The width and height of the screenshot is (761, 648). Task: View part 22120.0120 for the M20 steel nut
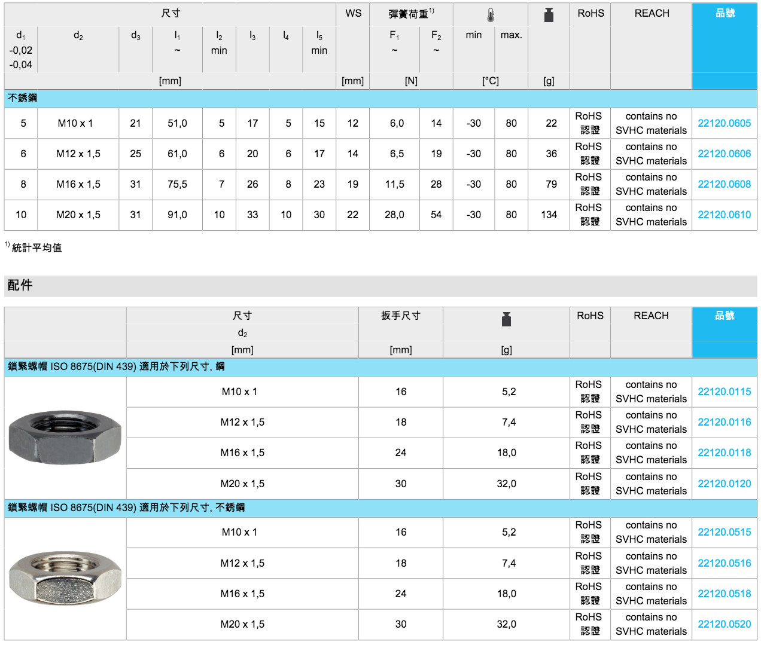[x=724, y=484]
